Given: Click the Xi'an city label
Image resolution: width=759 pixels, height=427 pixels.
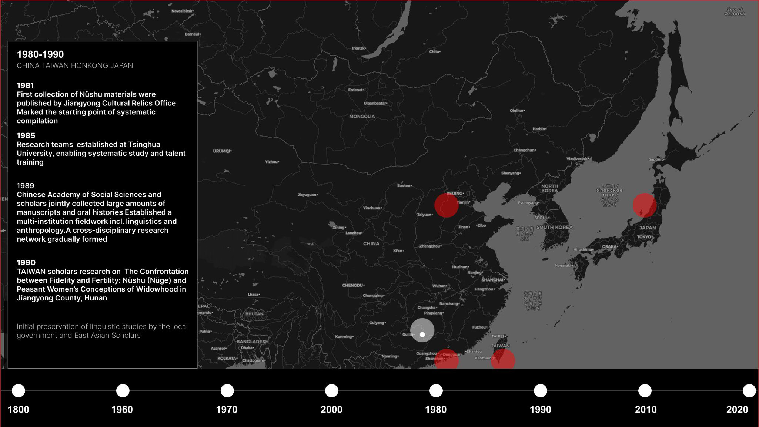Looking at the screenshot, I should (x=398, y=251).
